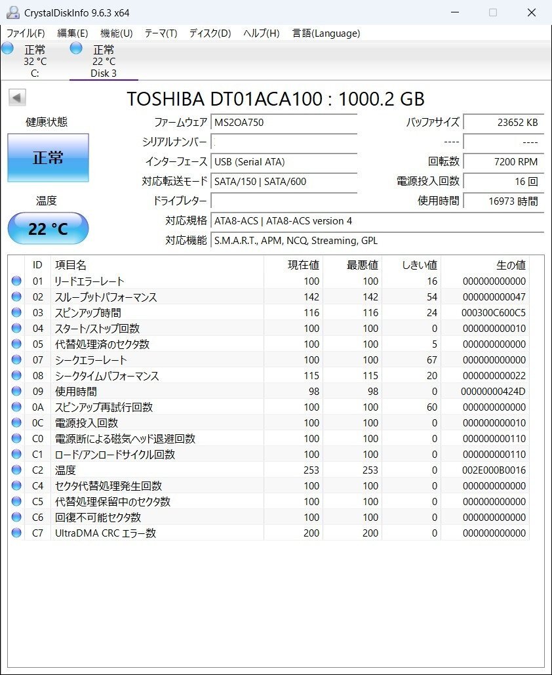Click the status orb for ID C2 温度

tap(16, 470)
